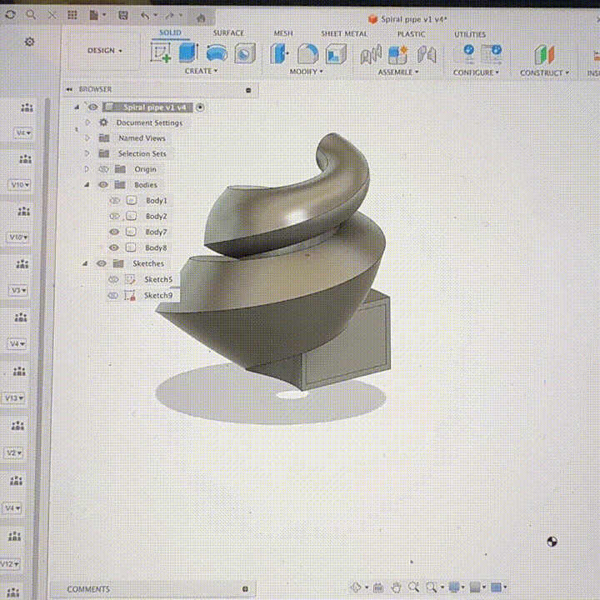Open the SHEET METAL tab
This screenshot has height=600, width=600.
coord(344,34)
